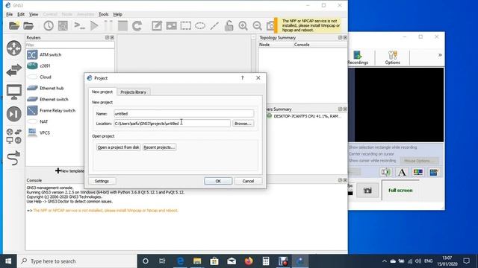Confirm the dialog with OK

click(x=218, y=181)
